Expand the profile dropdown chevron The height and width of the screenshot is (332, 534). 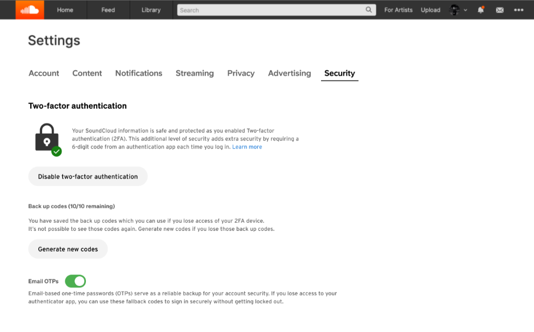tap(466, 10)
